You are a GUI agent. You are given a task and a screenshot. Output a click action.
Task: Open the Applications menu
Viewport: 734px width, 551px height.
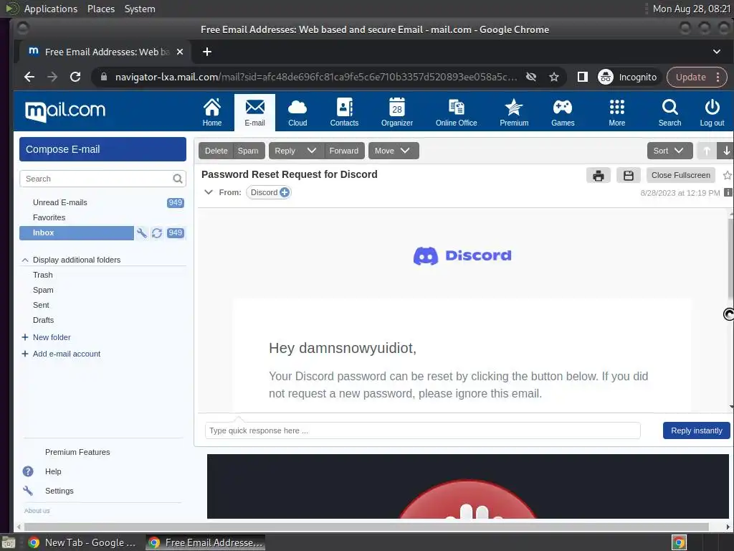click(x=51, y=9)
